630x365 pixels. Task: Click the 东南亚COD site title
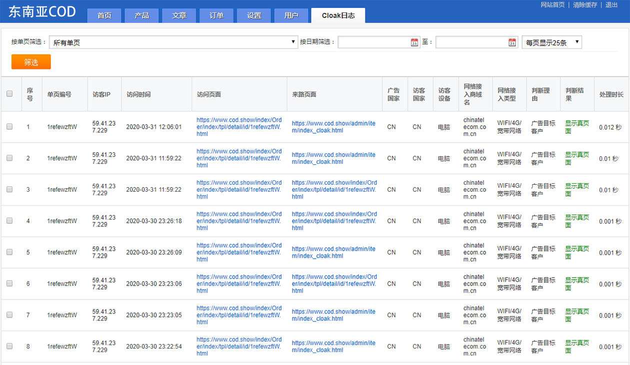point(42,11)
